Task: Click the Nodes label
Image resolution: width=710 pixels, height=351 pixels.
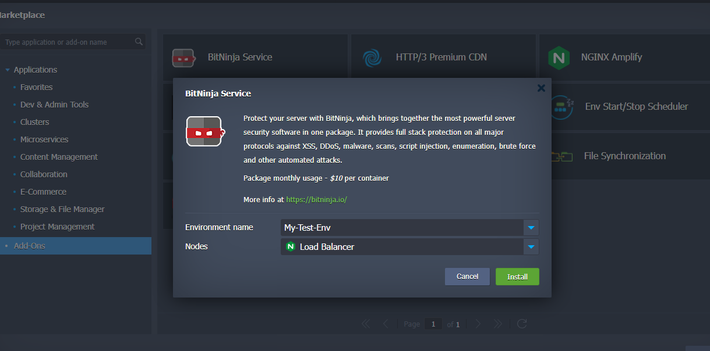Action: click(196, 246)
